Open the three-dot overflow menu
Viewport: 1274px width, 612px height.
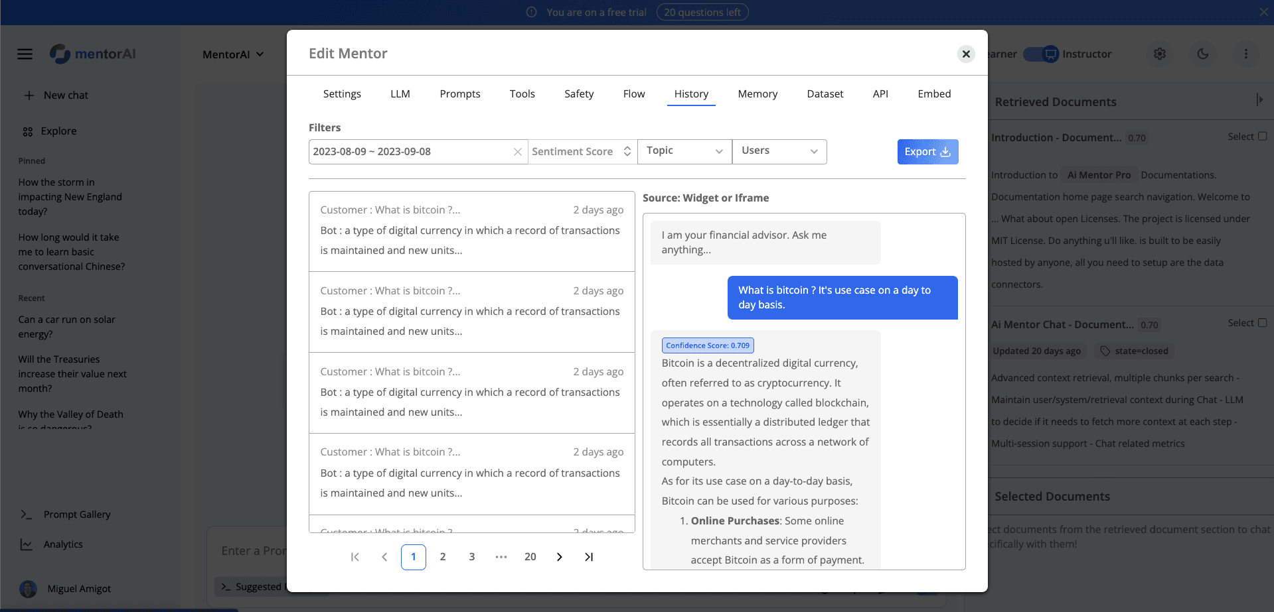tap(1245, 54)
